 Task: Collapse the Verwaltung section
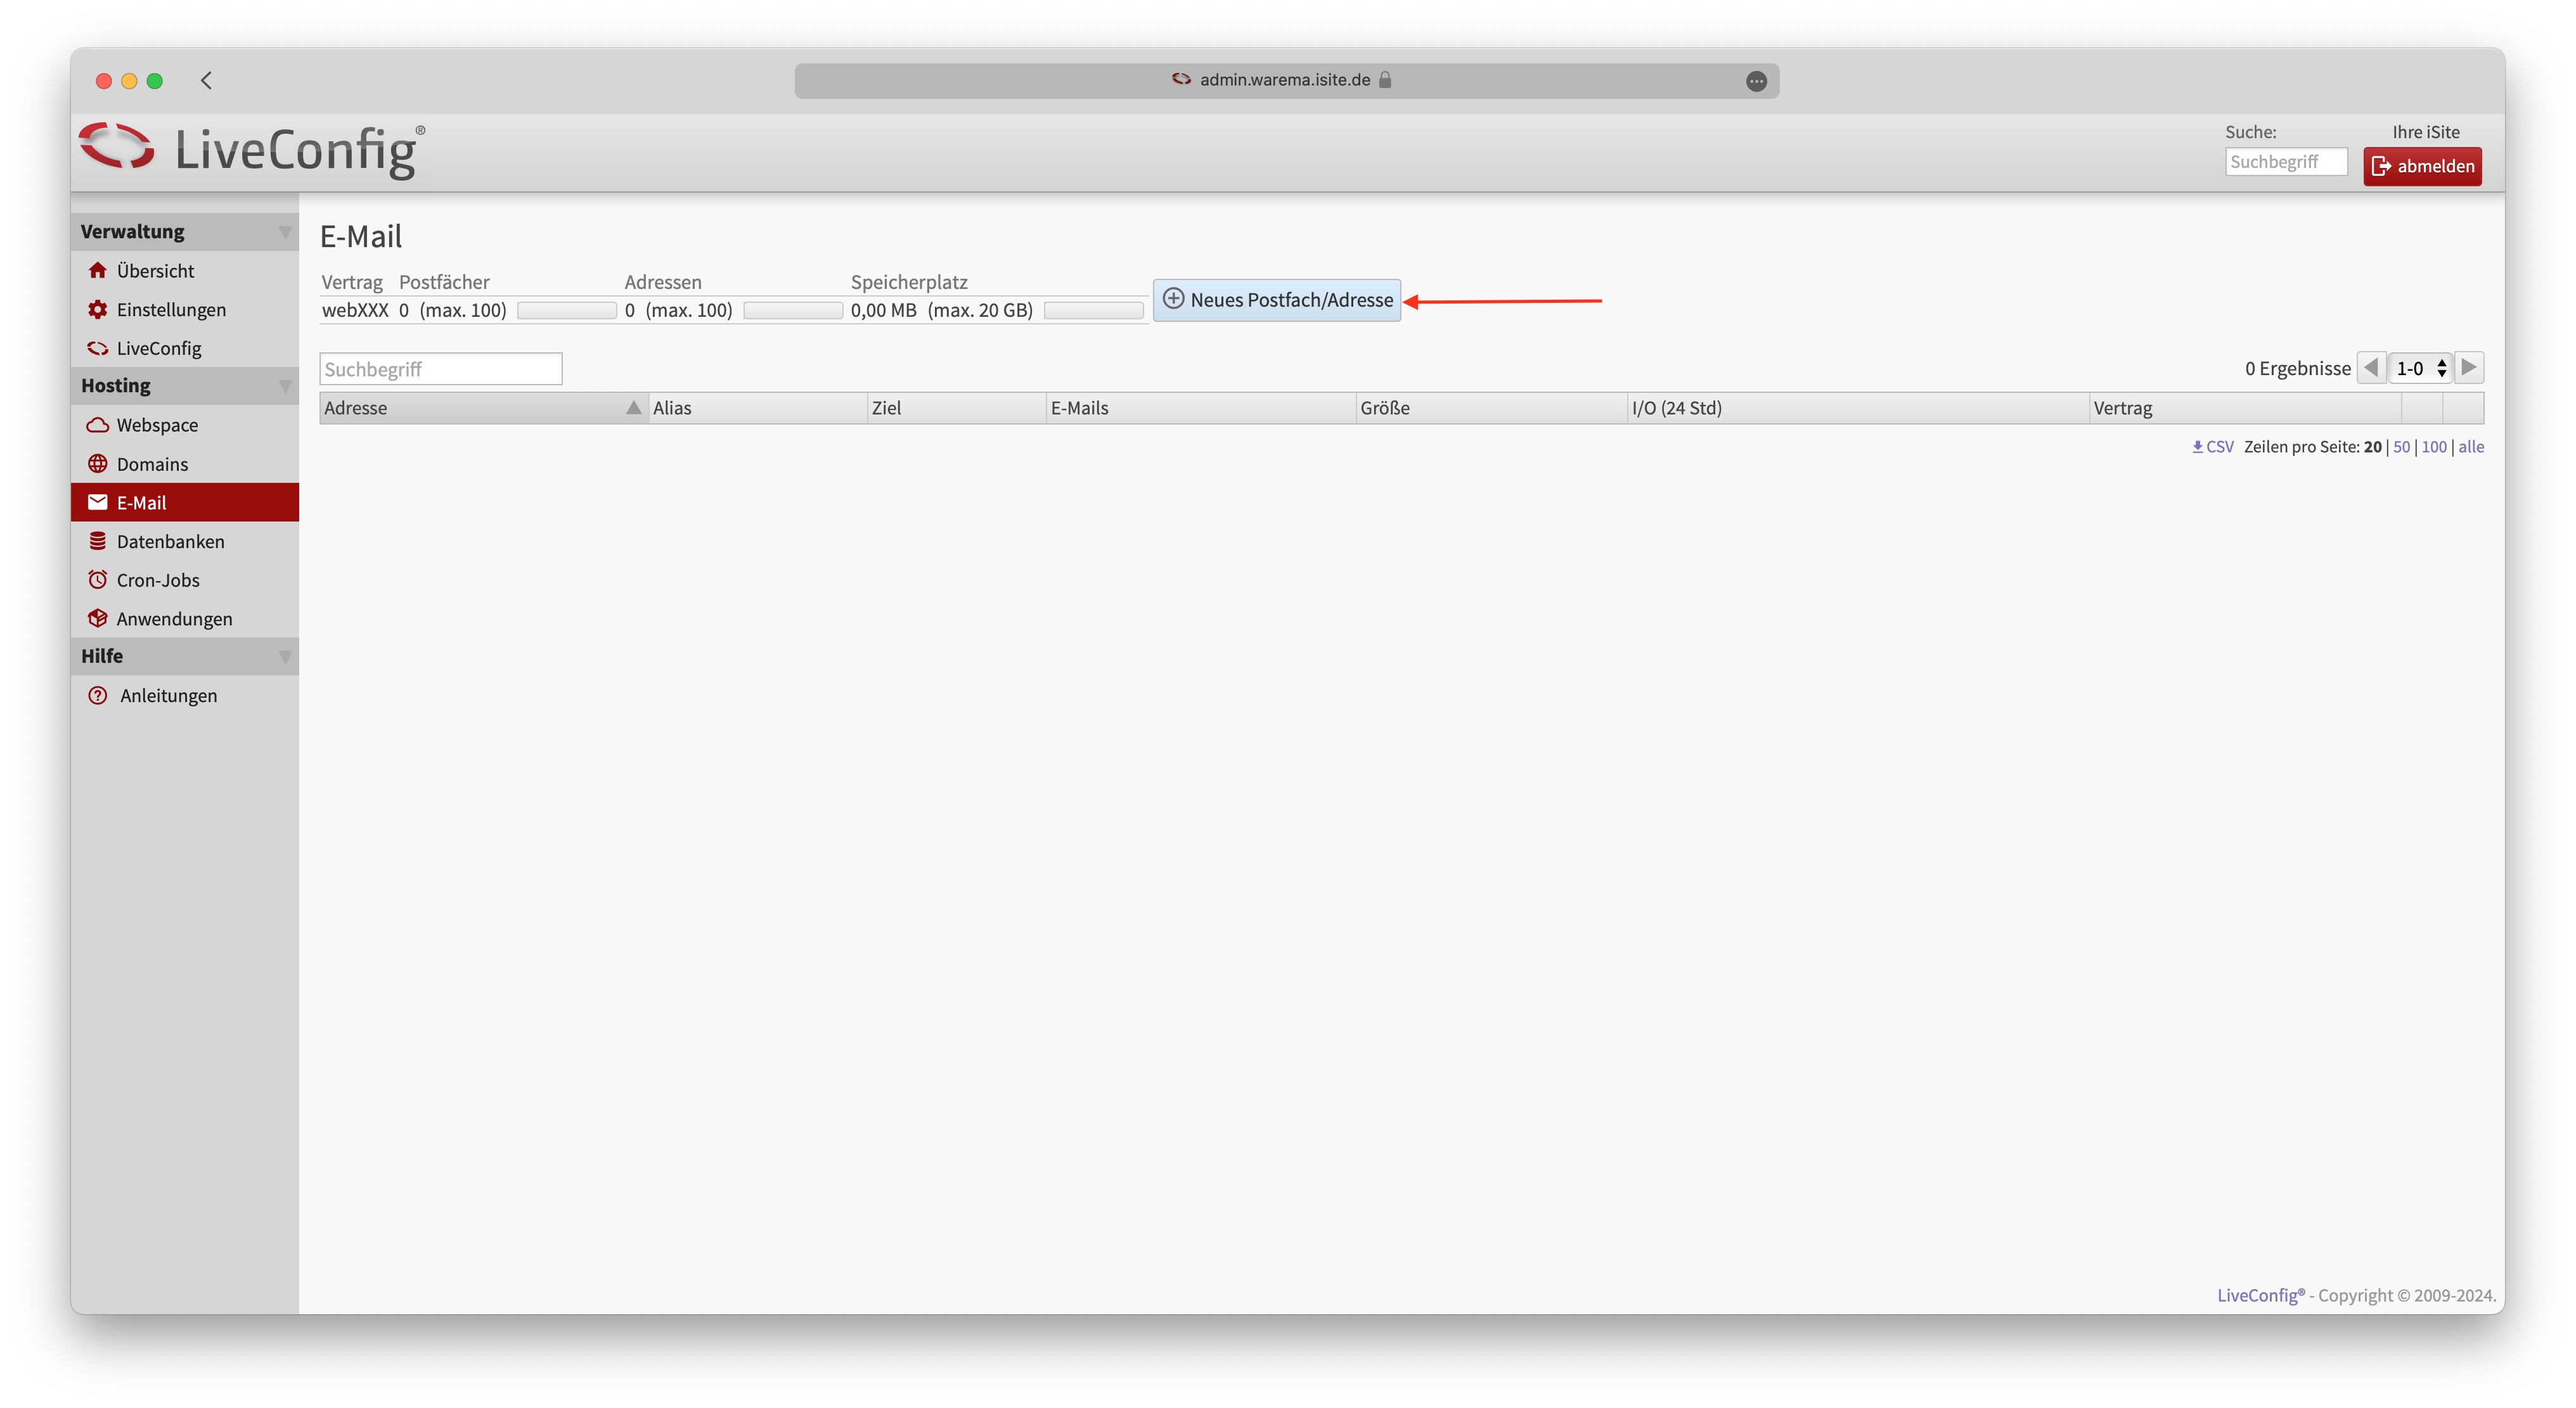coord(285,232)
